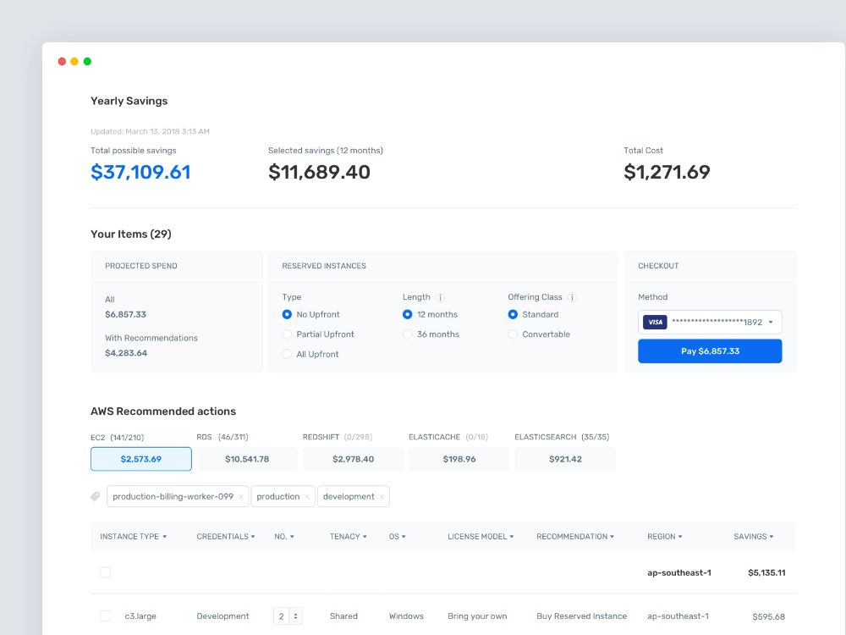Switch to the Elasticsearch $921.42 tab
Viewport: 846px width, 635px height.
point(565,459)
